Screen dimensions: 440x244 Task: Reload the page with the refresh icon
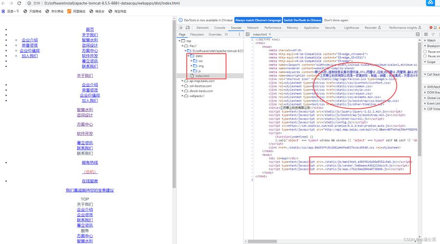(19, 3)
